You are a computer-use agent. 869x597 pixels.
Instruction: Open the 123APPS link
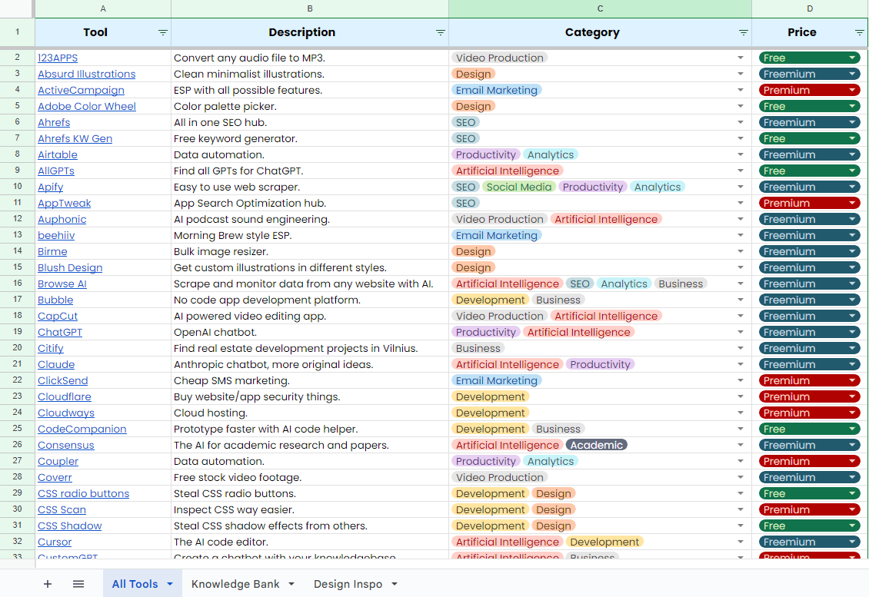click(58, 58)
